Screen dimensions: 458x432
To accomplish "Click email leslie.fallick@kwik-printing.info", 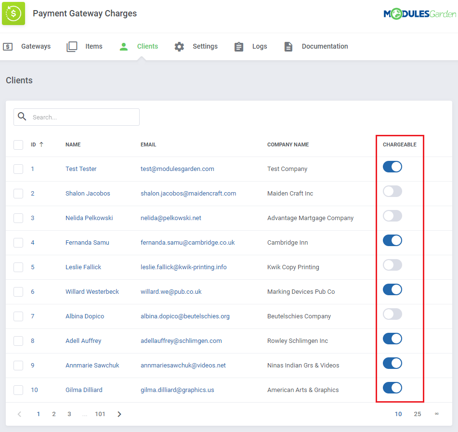I will [x=183, y=267].
